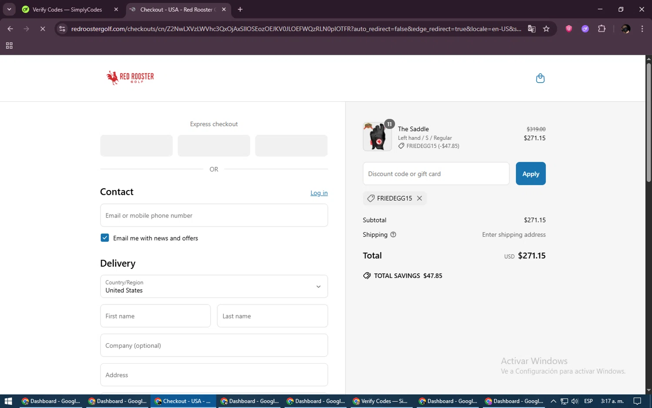The width and height of the screenshot is (652, 408).
Task: Click the browser address bar URL
Action: 296,29
